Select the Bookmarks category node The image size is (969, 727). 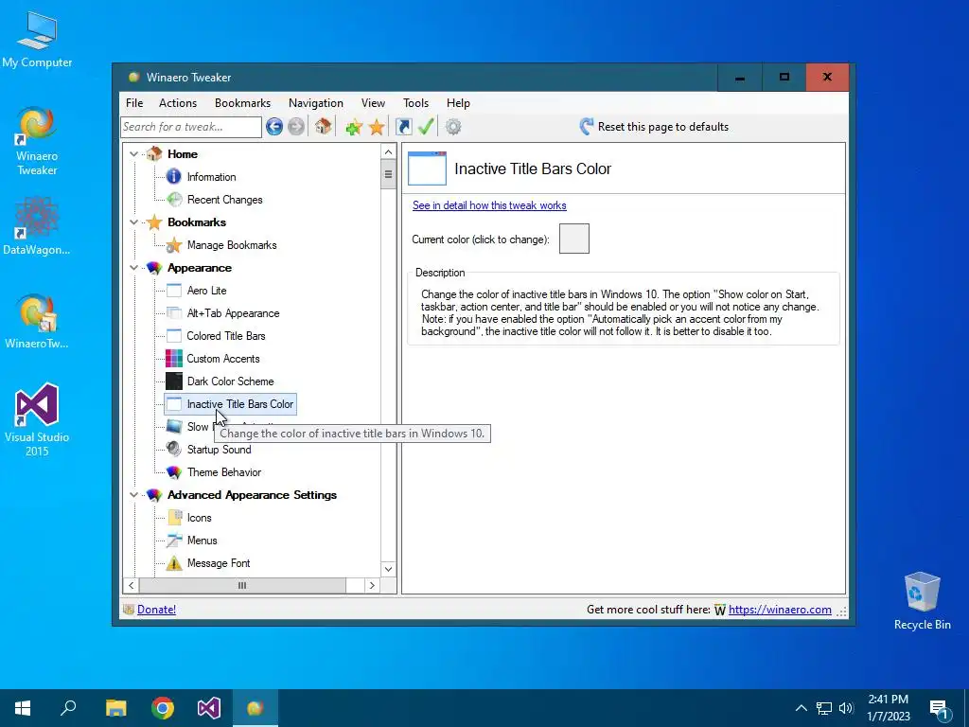[197, 222]
